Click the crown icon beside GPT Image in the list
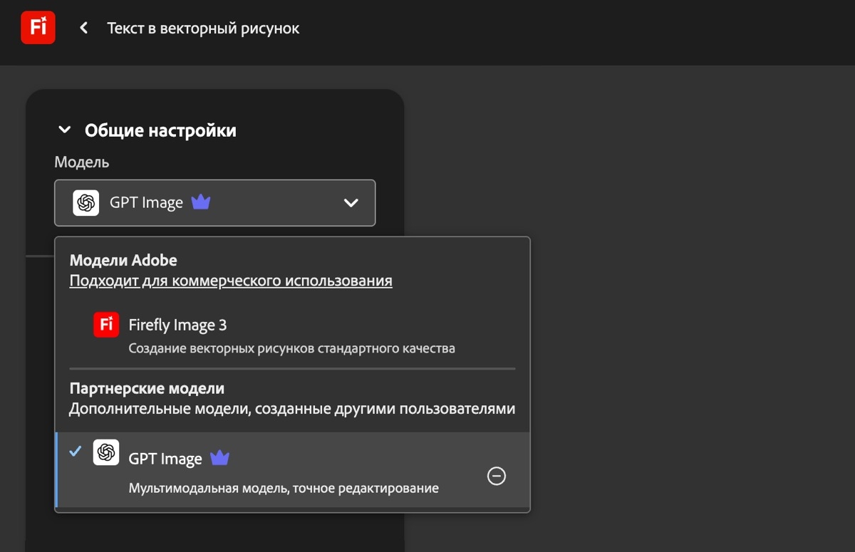Viewport: 855px width, 552px height. click(219, 457)
